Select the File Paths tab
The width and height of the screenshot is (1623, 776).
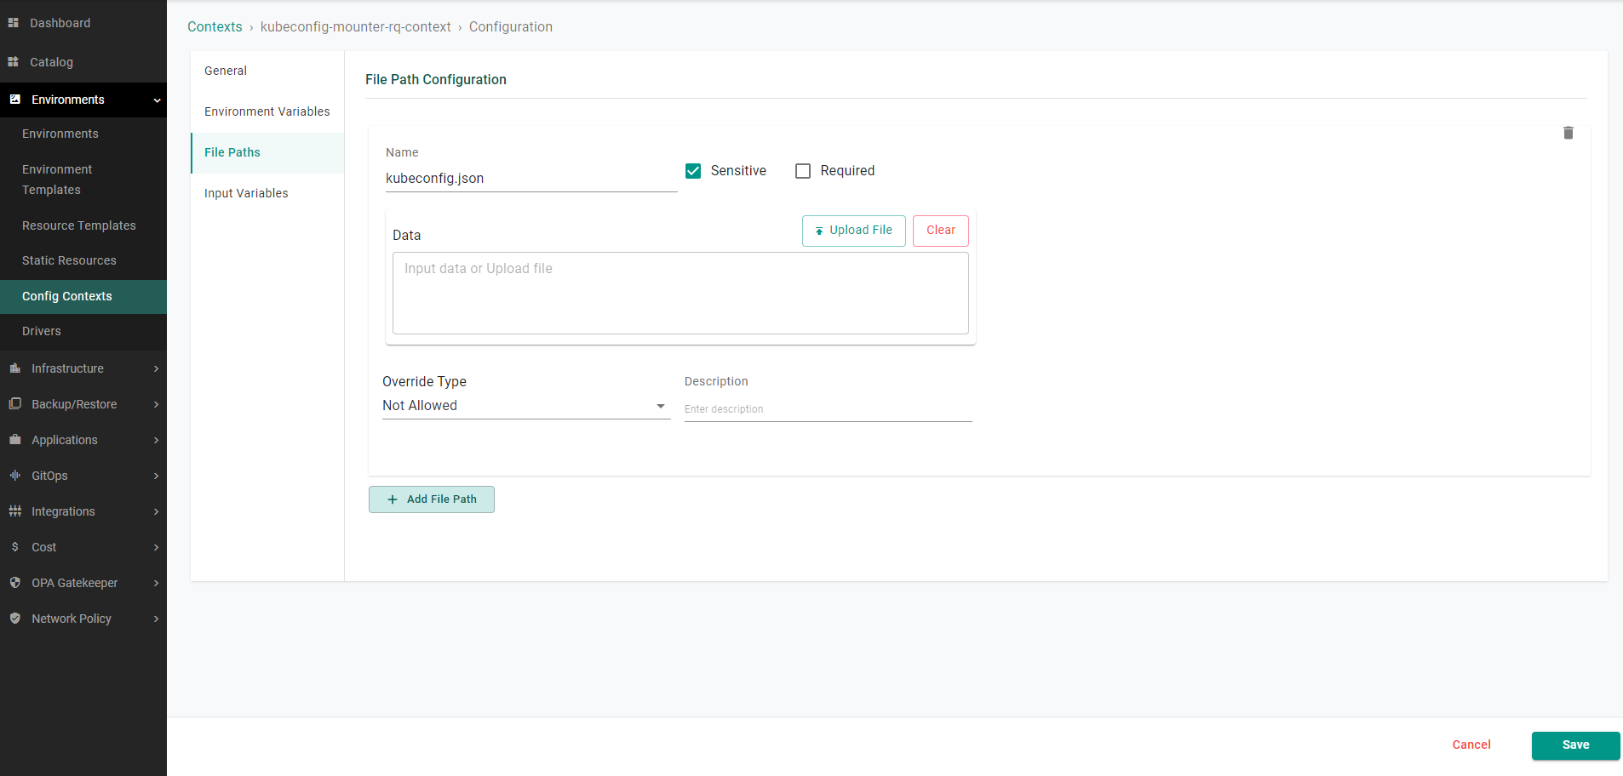(267, 152)
